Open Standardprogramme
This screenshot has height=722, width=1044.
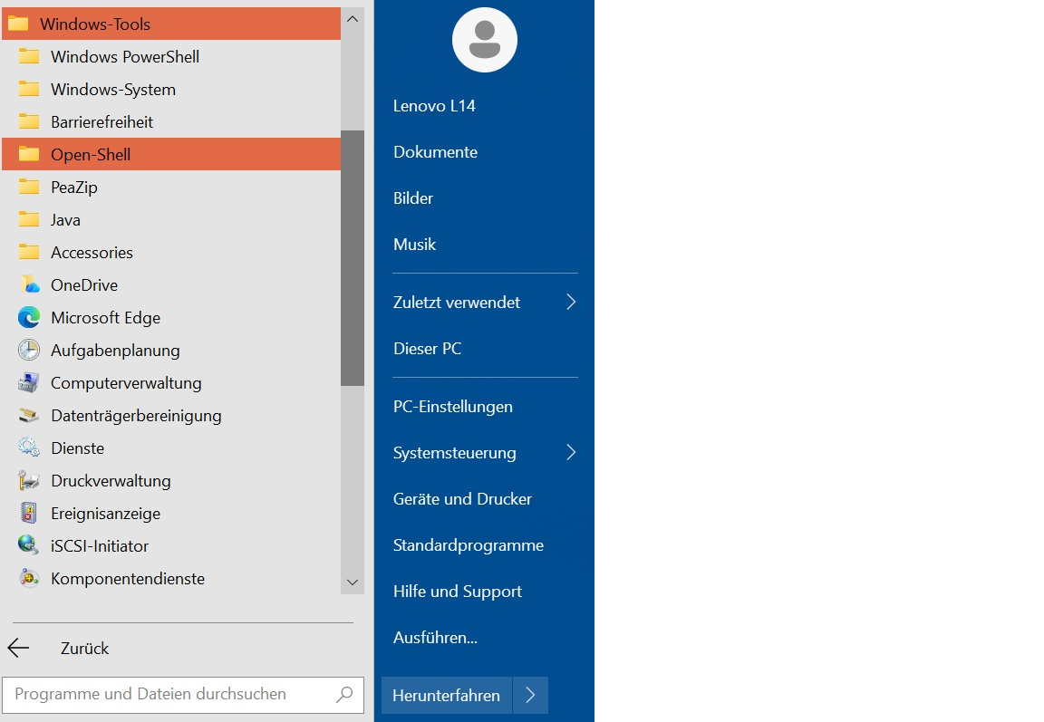(468, 545)
